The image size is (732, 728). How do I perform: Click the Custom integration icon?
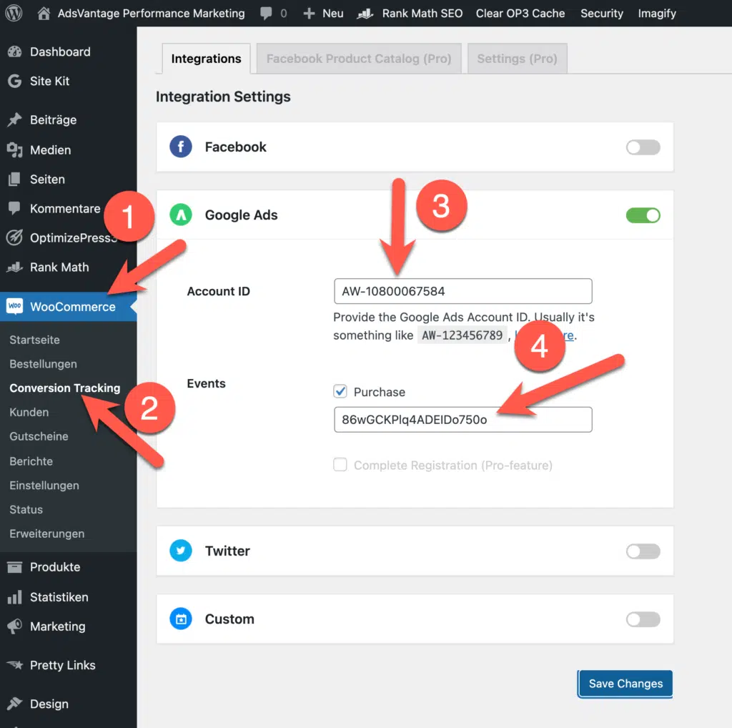click(x=181, y=619)
